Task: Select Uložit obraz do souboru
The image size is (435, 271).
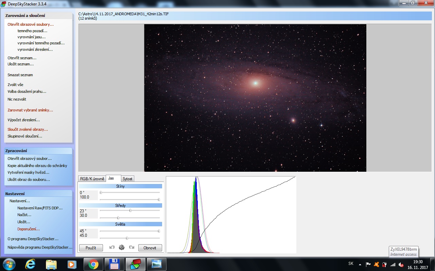Action: pos(29,180)
